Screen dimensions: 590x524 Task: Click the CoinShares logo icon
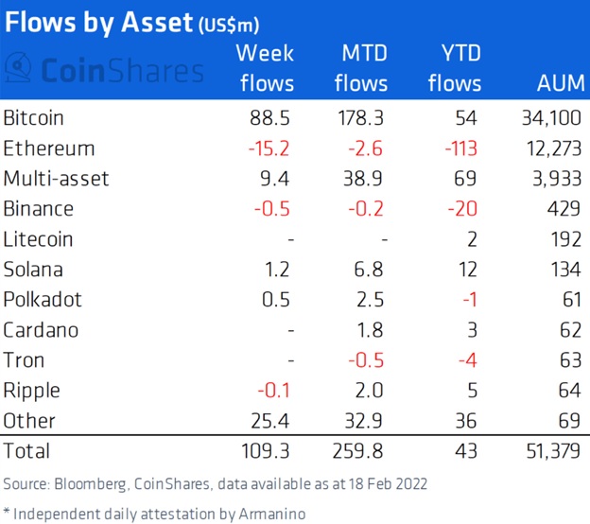pos(19,69)
